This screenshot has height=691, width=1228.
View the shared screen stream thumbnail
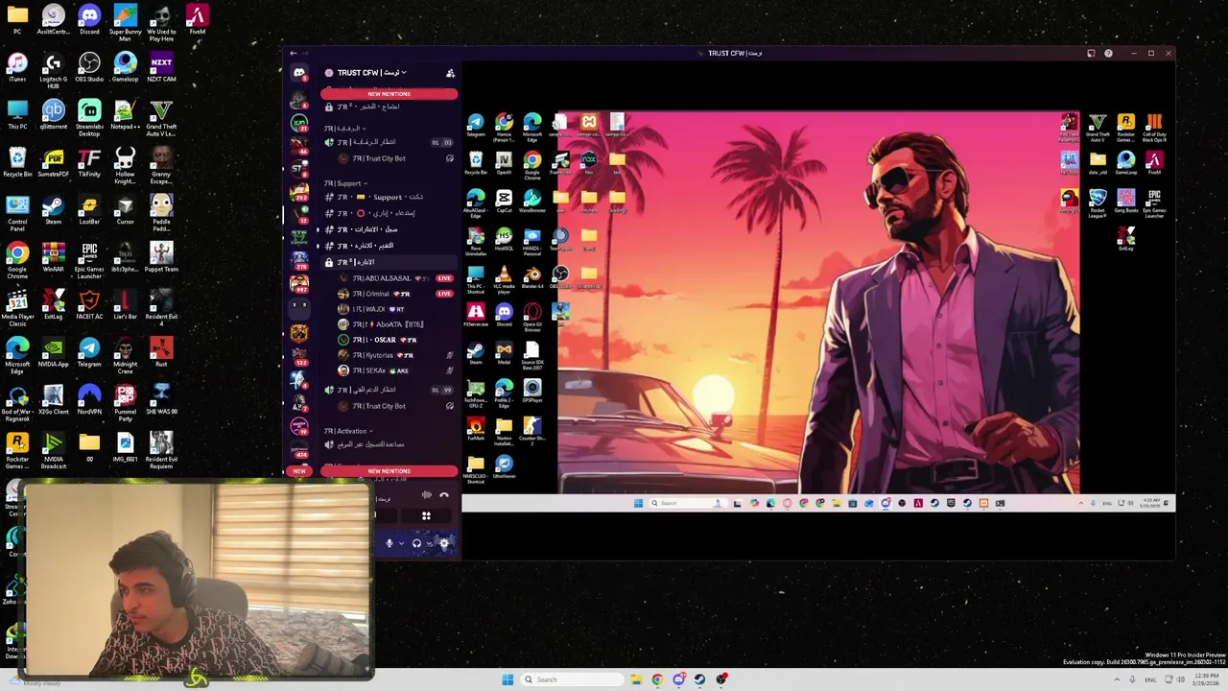[x=818, y=312]
